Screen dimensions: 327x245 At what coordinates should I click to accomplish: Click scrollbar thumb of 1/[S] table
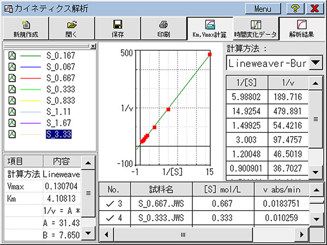(316, 119)
